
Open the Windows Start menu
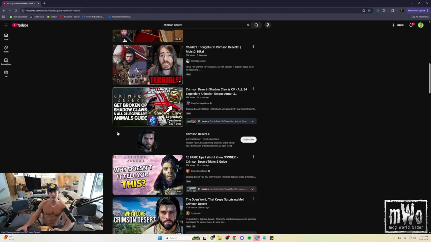coord(160,238)
